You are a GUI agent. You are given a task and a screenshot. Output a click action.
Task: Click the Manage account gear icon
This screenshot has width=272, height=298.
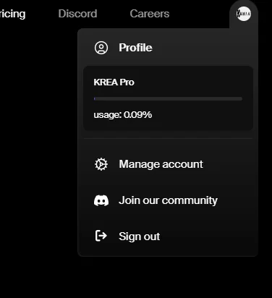point(101,164)
